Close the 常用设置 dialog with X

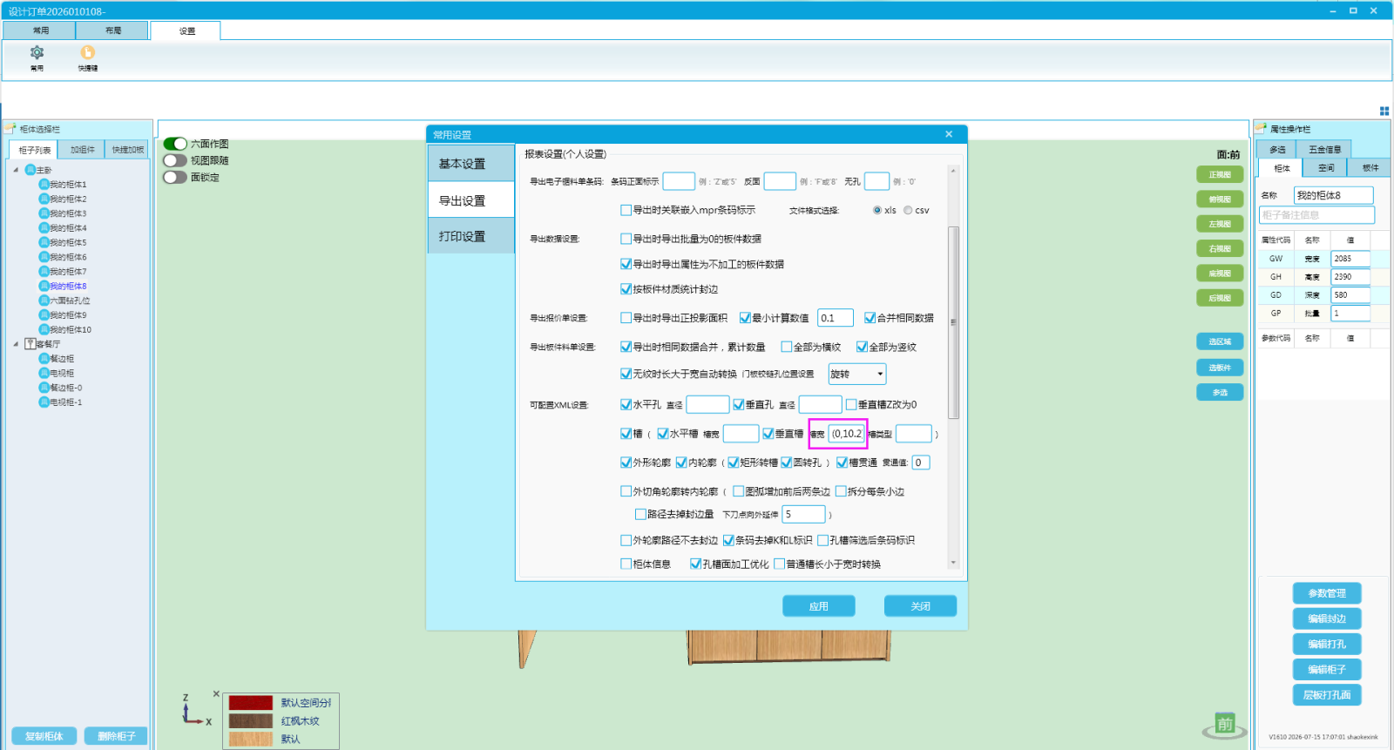pyautogui.click(x=949, y=134)
